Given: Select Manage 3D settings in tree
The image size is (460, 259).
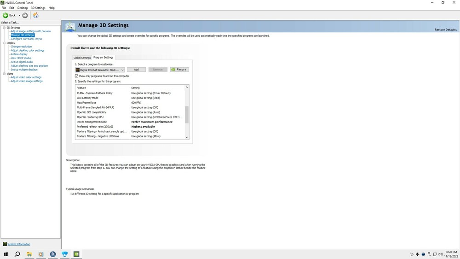Looking at the screenshot, I should pyautogui.click(x=23, y=35).
